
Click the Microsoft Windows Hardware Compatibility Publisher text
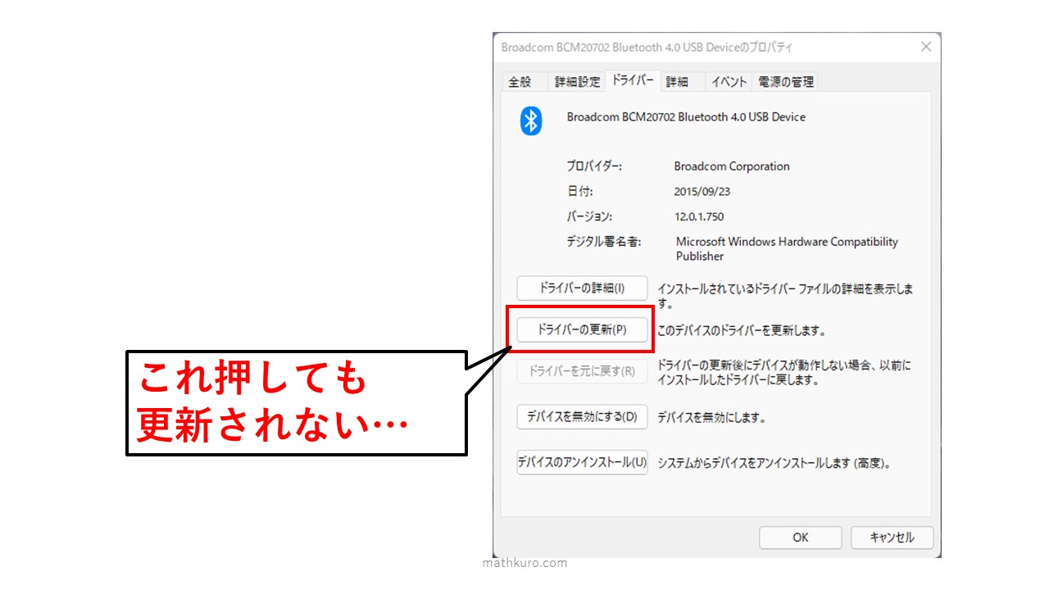coord(787,249)
